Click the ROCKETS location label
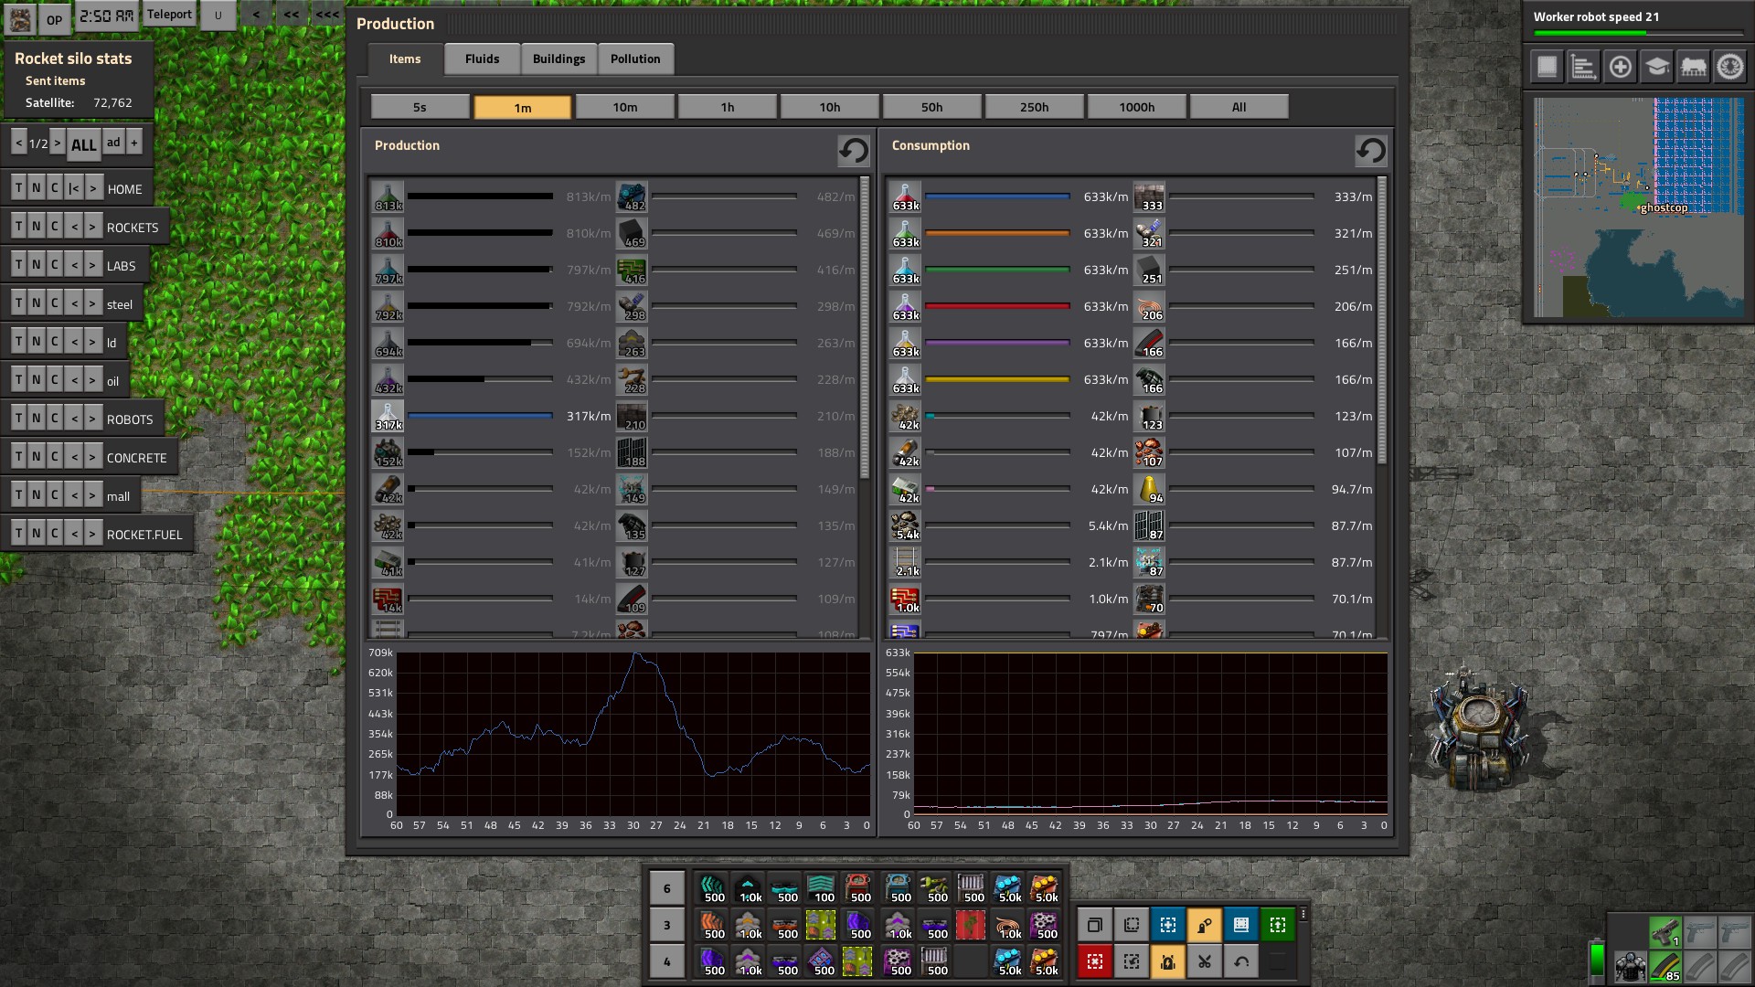The width and height of the screenshot is (1755, 987). [x=133, y=228]
